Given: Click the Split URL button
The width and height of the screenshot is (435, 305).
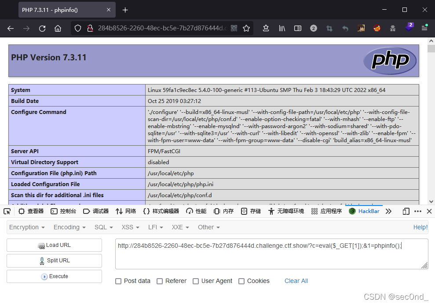Looking at the screenshot, I should click(x=55, y=261).
